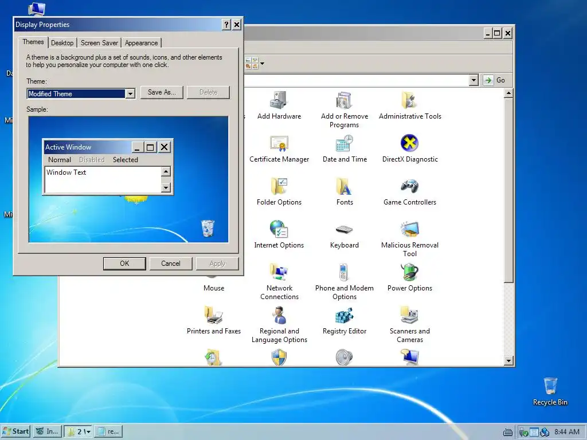This screenshot has height=440, width=587.
Task: Click the Save As... button
Action: pyautogui.click(x=162, y=92)
